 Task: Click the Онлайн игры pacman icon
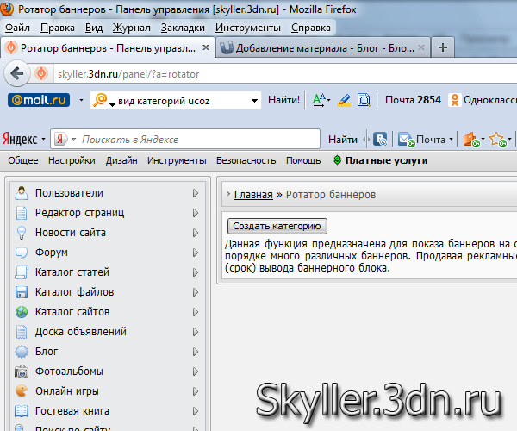22,391
